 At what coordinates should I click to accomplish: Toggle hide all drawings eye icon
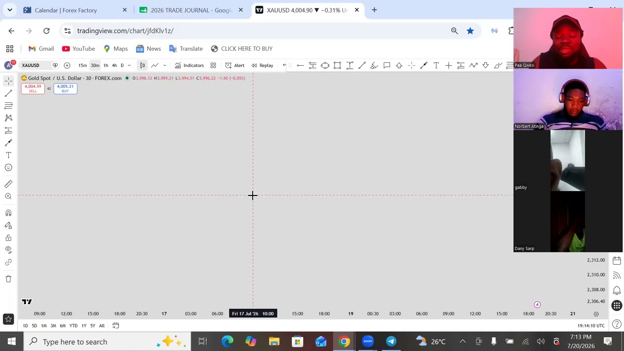tap(8, 250)
